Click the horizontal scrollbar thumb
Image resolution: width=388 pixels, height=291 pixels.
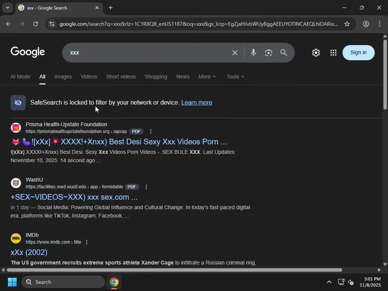click(x=174, y=270)
